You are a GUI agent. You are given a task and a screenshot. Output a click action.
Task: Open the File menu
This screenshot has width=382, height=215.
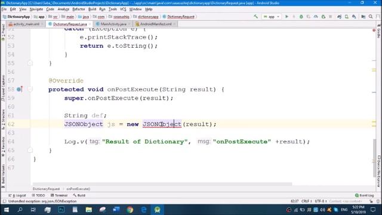coord(4,10)
